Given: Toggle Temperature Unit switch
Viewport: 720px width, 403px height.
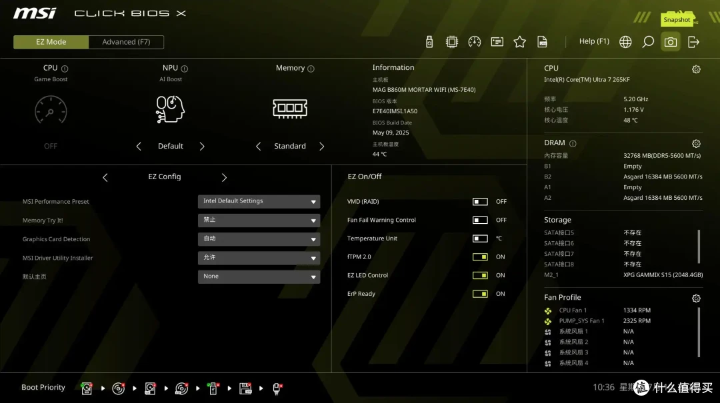Looking at the screenshot, I should 480,238.
